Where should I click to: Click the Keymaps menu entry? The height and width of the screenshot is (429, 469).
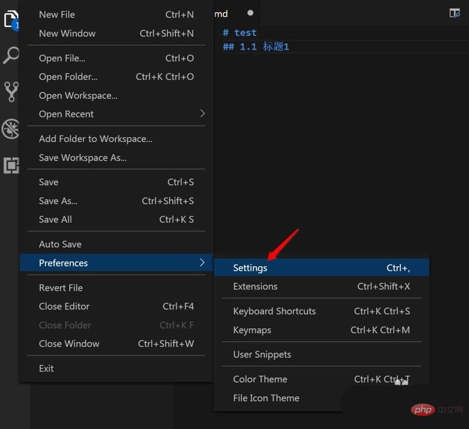pos(252,330)
